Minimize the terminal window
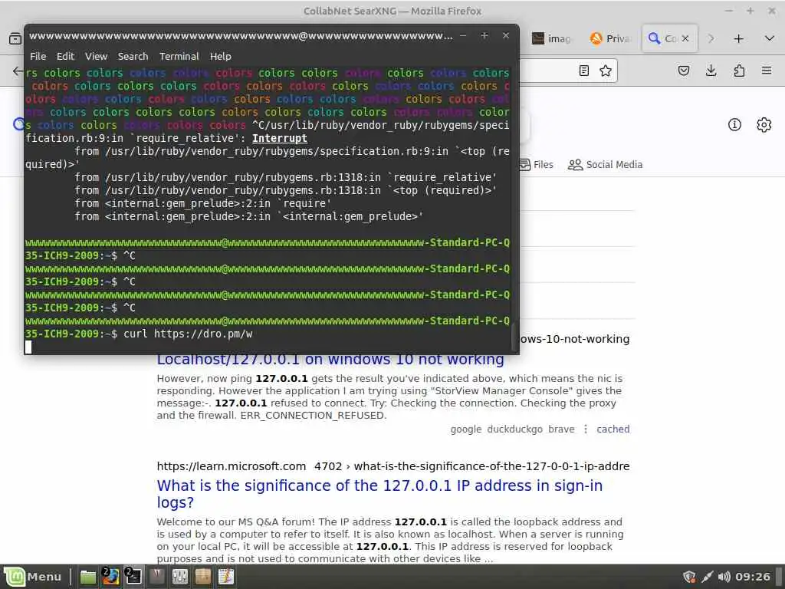 pyautogui.click(x=463, y=35)
